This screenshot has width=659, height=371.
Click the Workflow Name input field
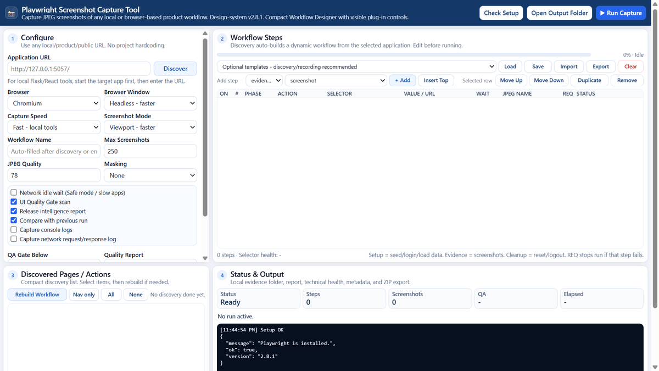click(54, 151)
